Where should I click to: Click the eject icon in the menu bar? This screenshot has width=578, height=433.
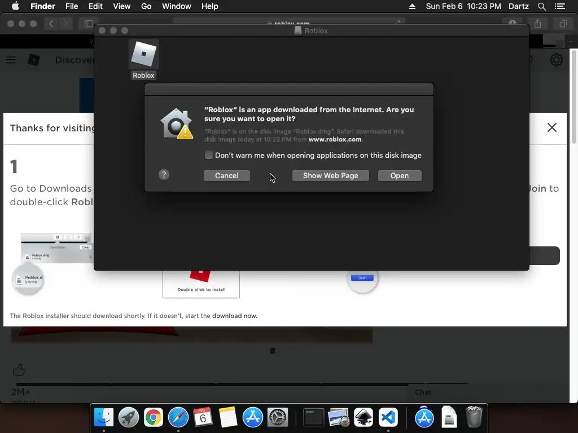(x=412, y=6)
